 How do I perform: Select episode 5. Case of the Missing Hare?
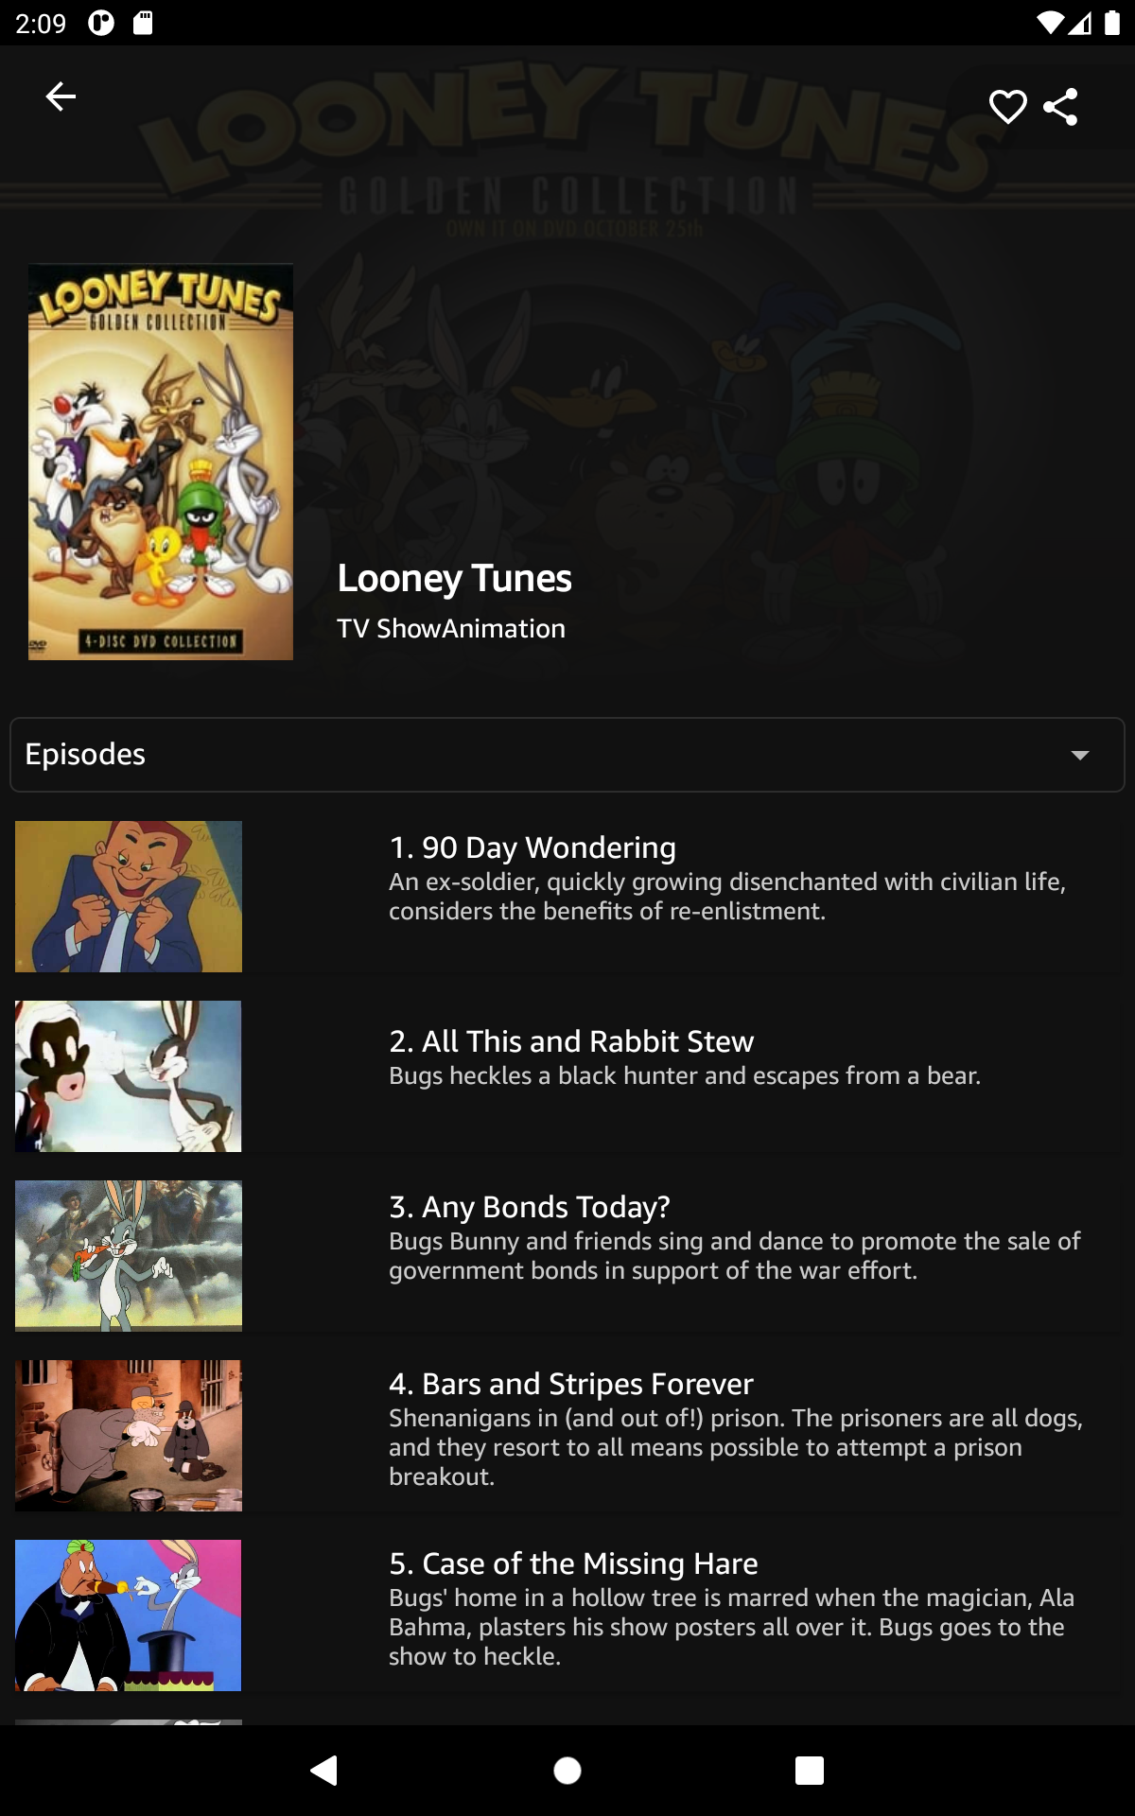tap(573, 1563)
